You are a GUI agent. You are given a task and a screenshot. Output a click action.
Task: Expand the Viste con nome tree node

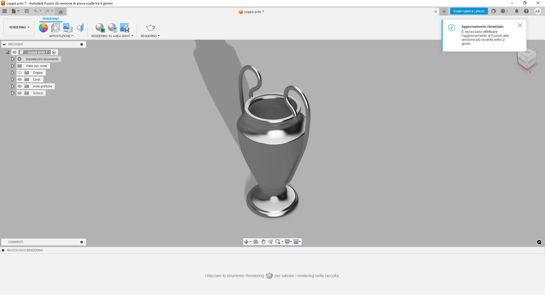tap(12, 66)
